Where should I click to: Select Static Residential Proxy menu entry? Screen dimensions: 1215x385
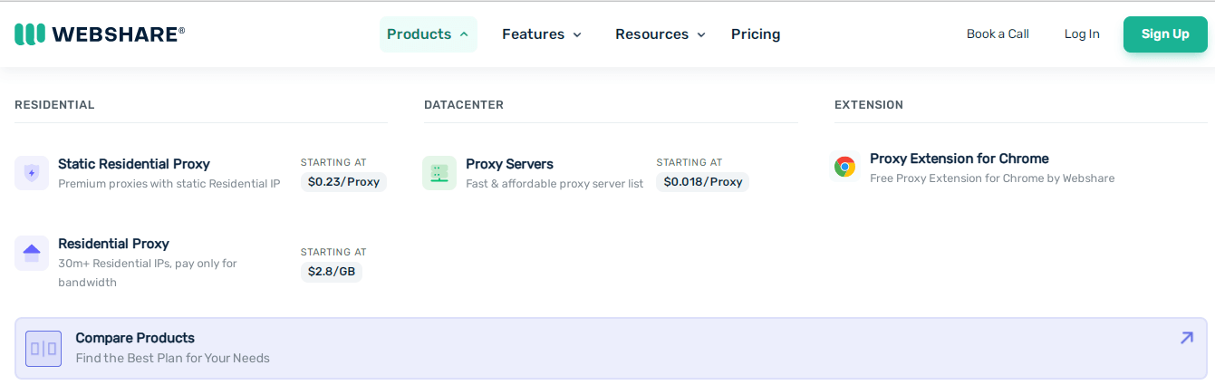[134, 164]
